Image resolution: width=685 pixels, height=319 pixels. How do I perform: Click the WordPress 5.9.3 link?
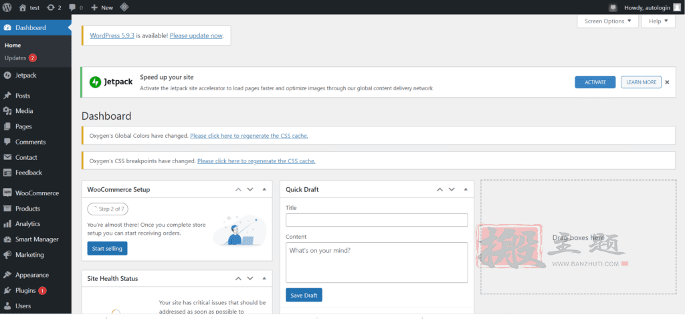coord(112,36)
